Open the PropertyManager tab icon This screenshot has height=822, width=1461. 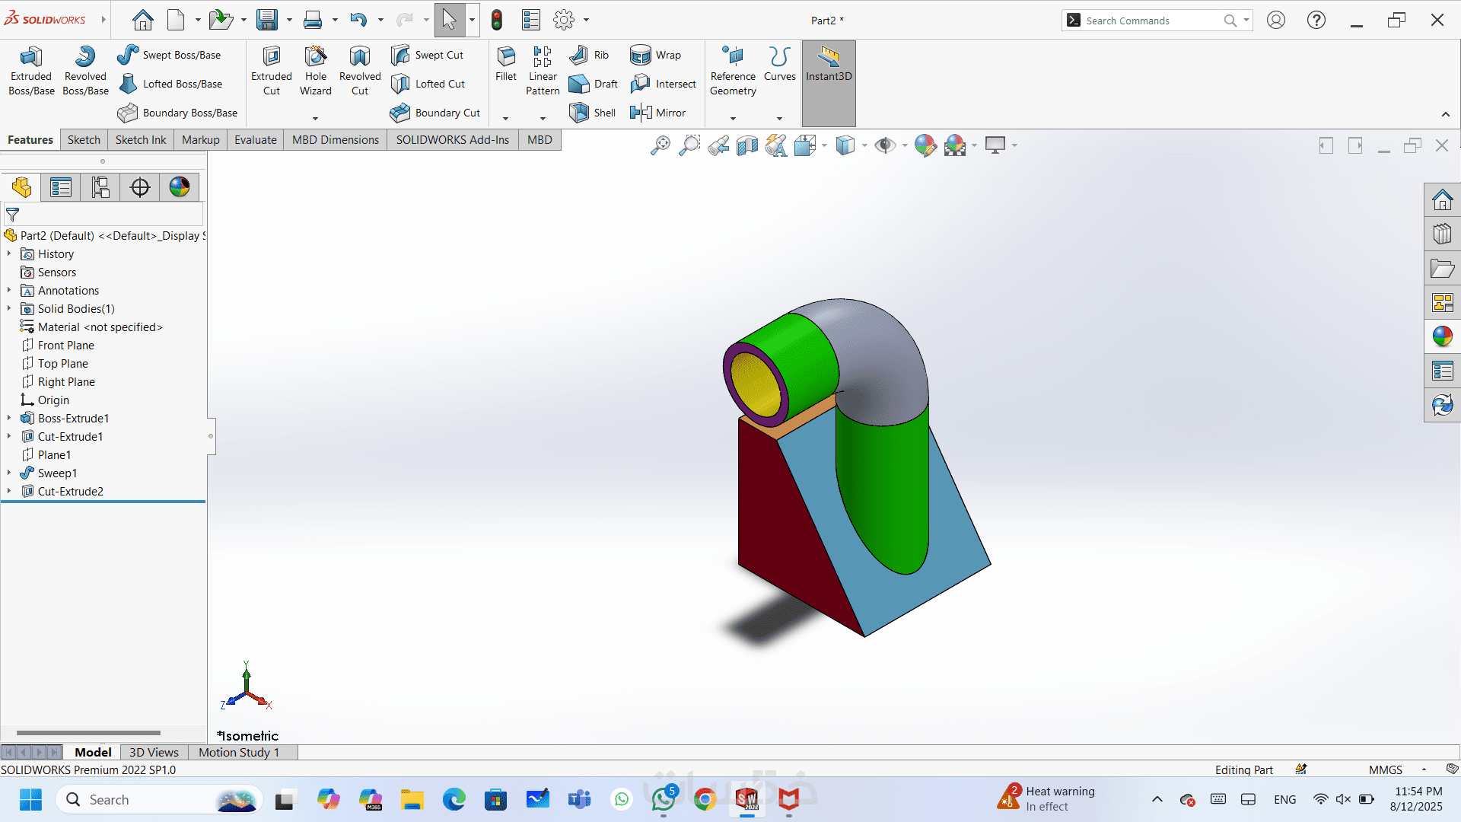click(61, 187)
